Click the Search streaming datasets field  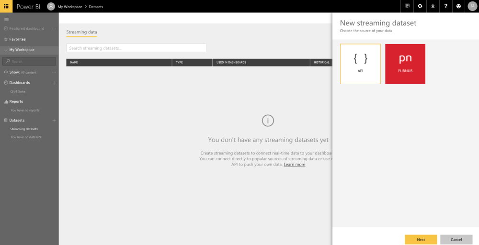point(136,48)
